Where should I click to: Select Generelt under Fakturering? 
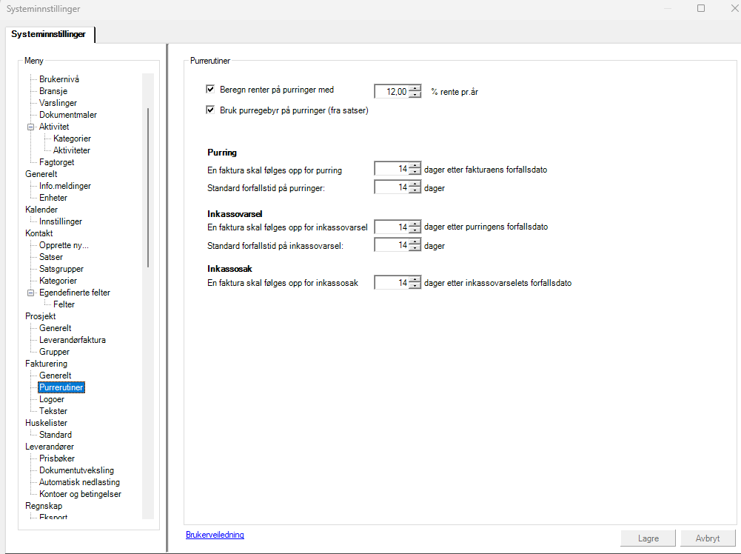pyautogui.click(x=56, y=376)
